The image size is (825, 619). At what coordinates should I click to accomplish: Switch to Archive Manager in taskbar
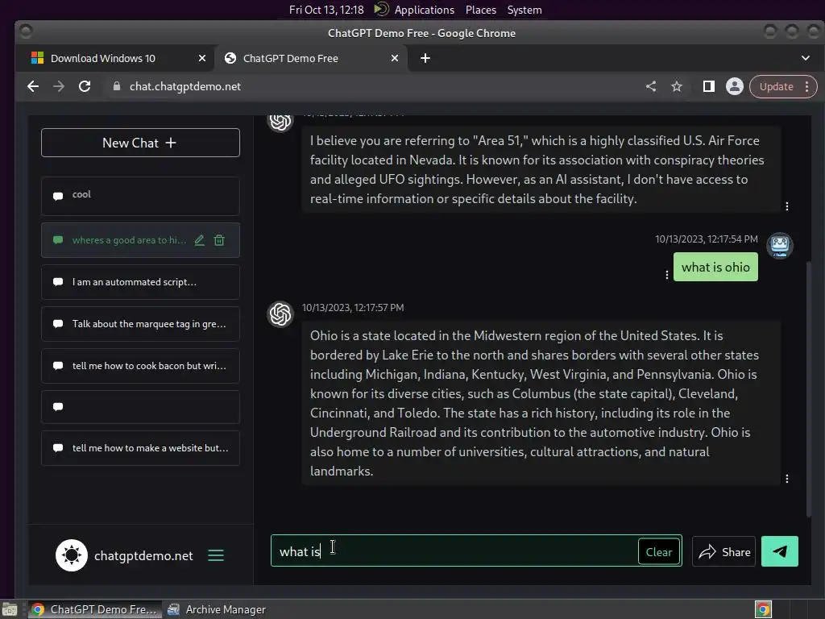tap(216, 609)
